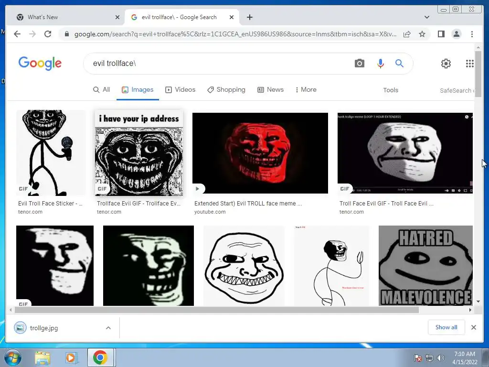Select the All search tab

pyautogui.click(x=101, y=90)
